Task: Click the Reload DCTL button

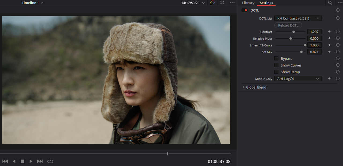Action: [x=288, y=25]
